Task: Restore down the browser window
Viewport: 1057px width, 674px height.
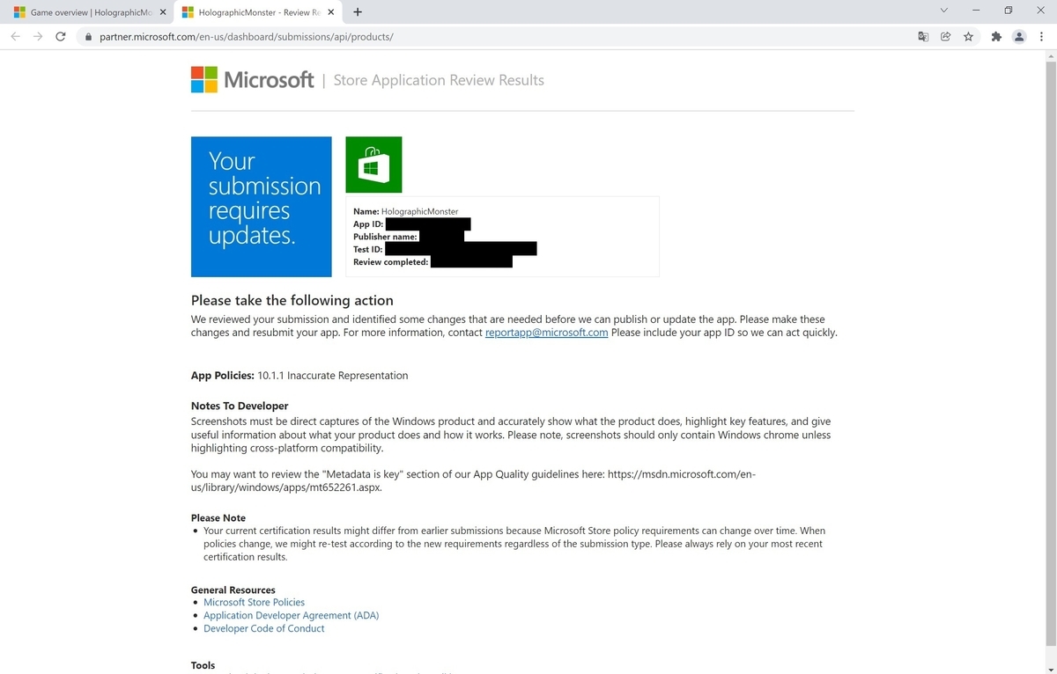Action: tap(1009, 11)
